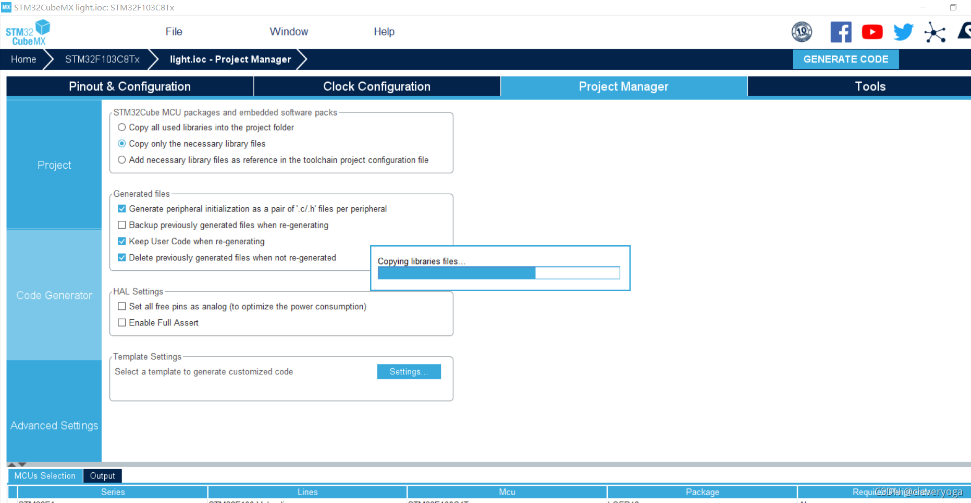Click the ST logo icon at top right

964,31
